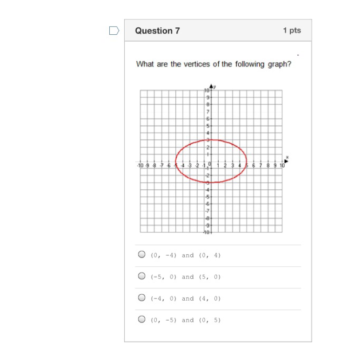This screenshot has height=348, width=348.
Task: Click the ellipse bottom point at y = -3
Action: pos(211,182)
